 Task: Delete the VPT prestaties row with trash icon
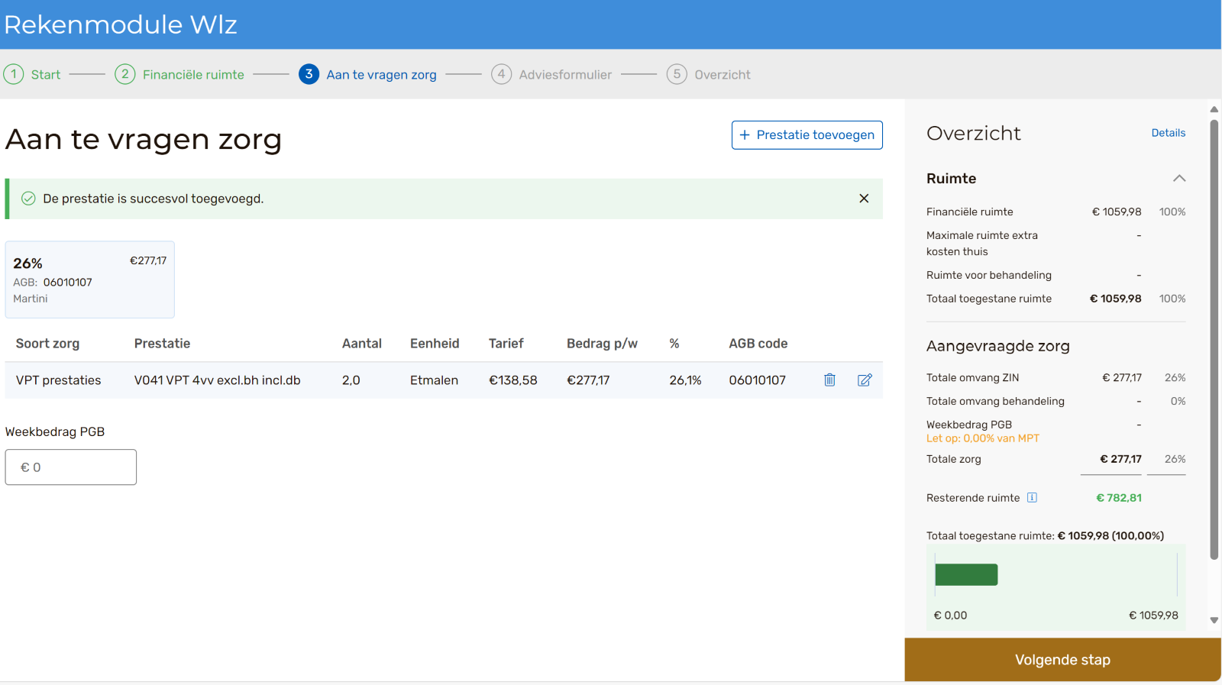click(829, 380)
